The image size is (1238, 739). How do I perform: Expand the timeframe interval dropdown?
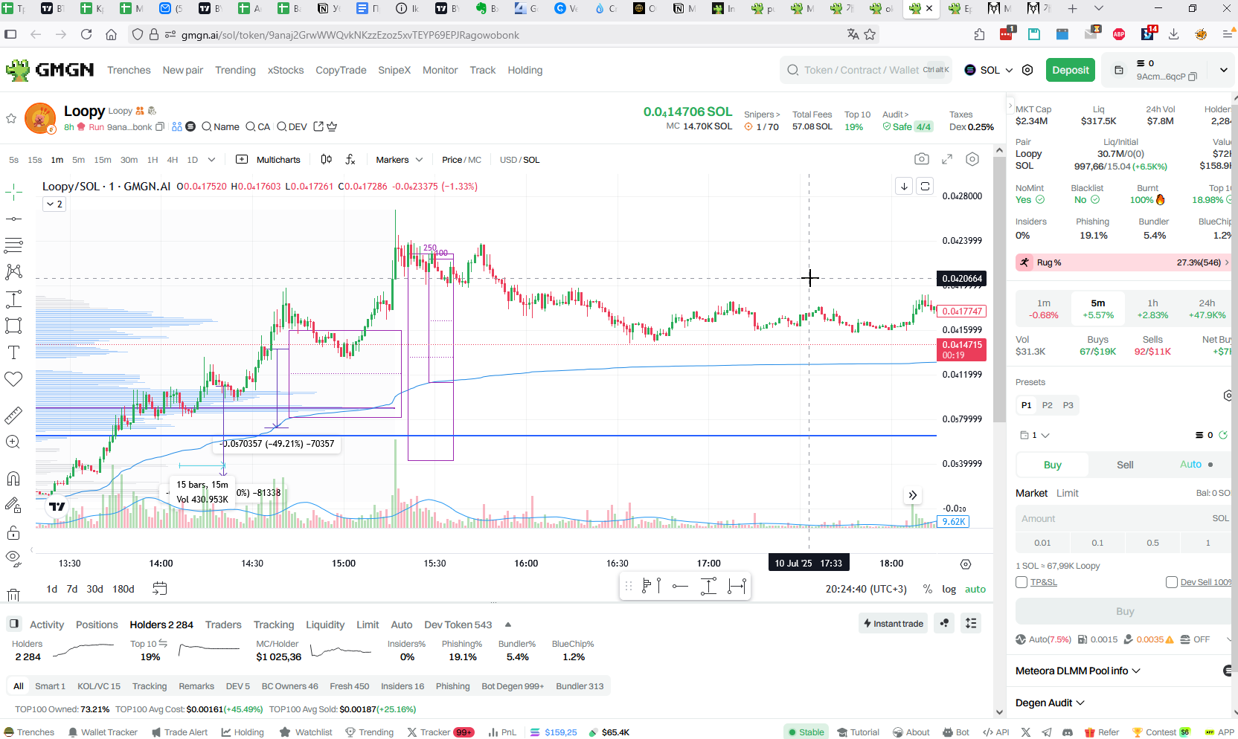[x=211, y=160]
